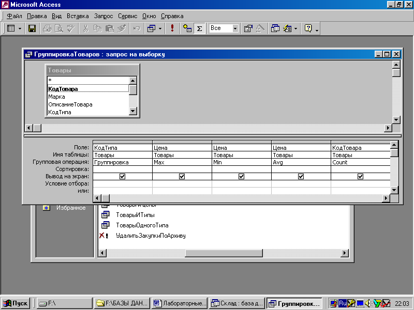The image size is (414, 310).
Task: Toggle the Totals sigma button
Action: tap(199, 28)
